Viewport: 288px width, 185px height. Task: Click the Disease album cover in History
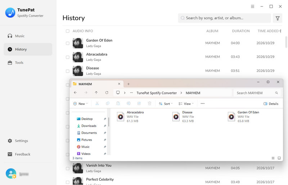click(x=78, y=71)
